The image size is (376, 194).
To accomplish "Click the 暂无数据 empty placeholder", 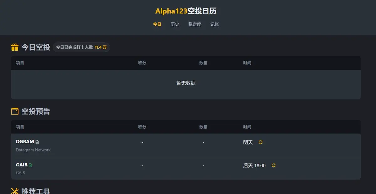I will (x=186, y=83).
